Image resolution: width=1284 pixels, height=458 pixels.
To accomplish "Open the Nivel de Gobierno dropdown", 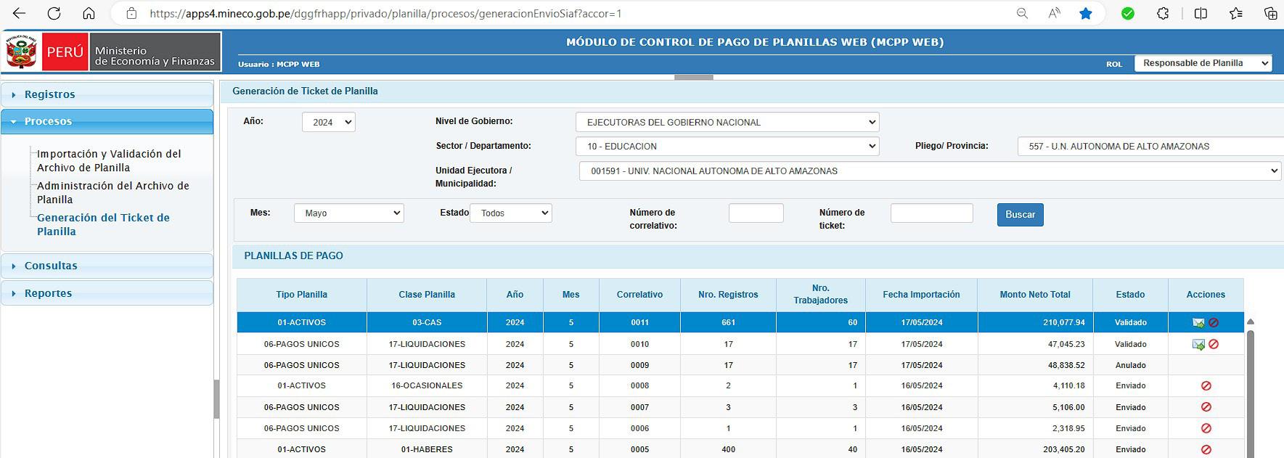I will click(x=727, y=122).
